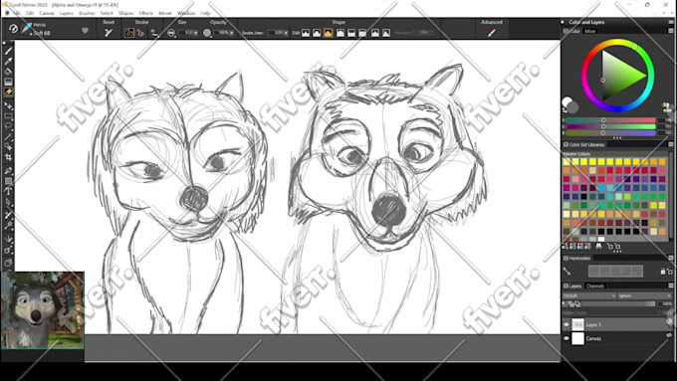Screen dimensions: 677x381
Task: Open the Effects menu
Action: 146,13
